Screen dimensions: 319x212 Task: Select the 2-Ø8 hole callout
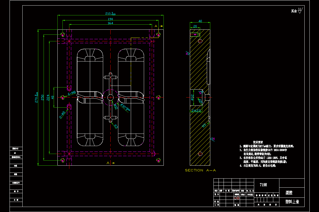click(x=62, y=114)
